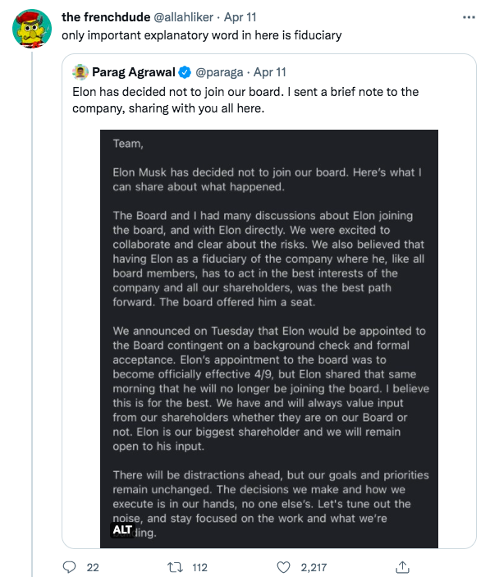This screenshot has width=490, height=577.
Task: Open the dark note image attachment
Action: coord(269,338)
